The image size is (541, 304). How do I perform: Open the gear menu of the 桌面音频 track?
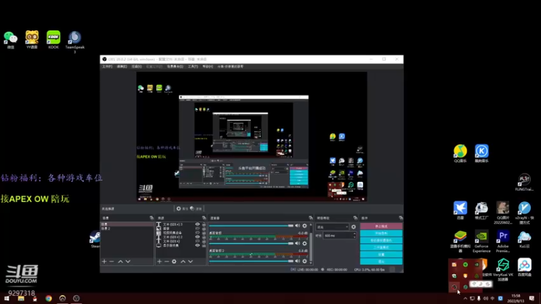tap(305, 243)
